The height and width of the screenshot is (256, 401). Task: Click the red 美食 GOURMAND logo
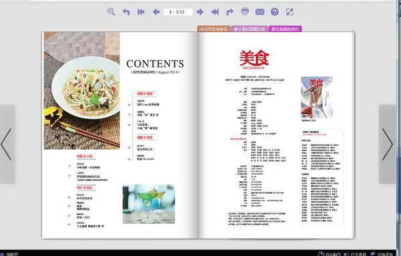[254, 60]
